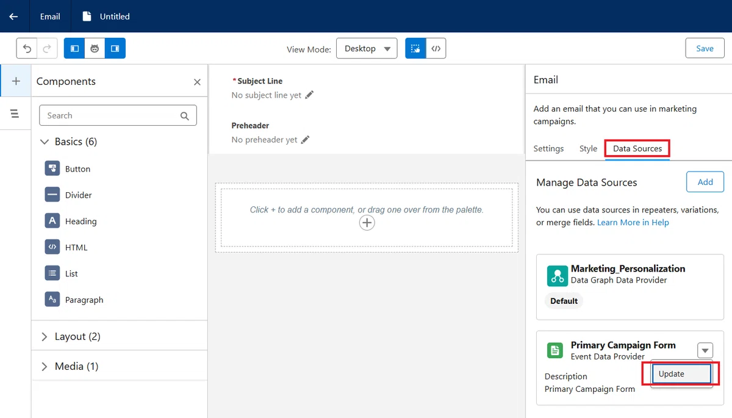Select the Button component icon
Screen dimensions: 732x418
(x=52, y=168)
